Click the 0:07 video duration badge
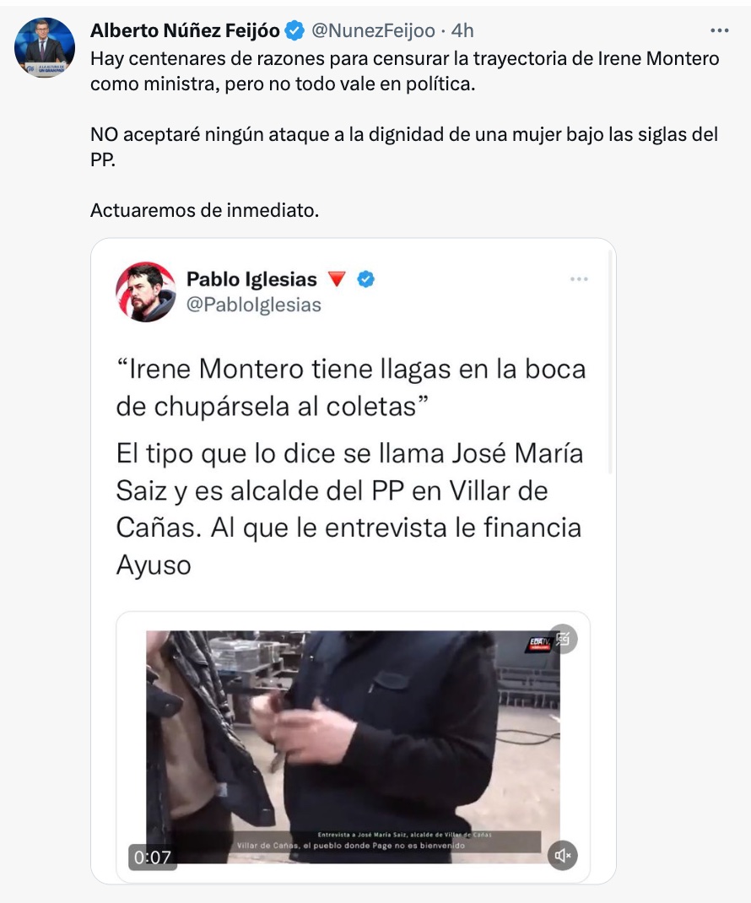Screen dimensions: 751x903 click(153, 857)
